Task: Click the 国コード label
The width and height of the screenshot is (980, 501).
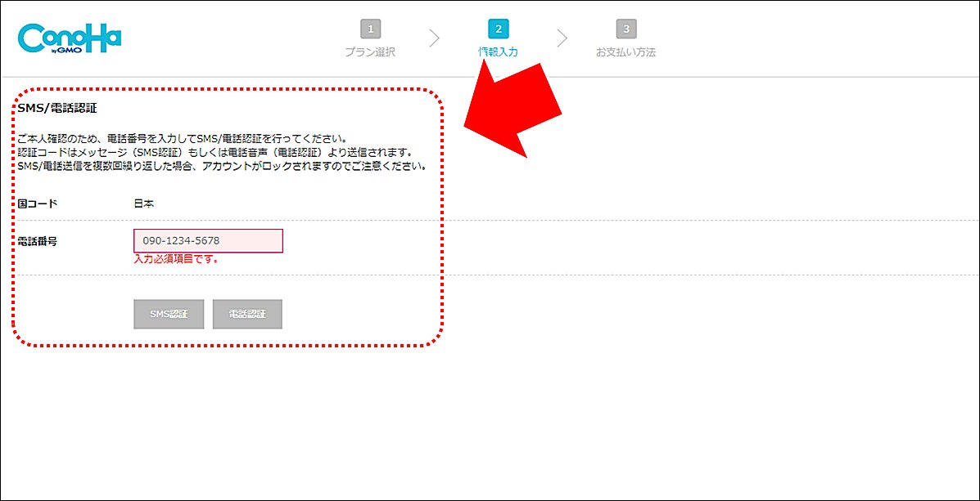Action: coord(38,203)
